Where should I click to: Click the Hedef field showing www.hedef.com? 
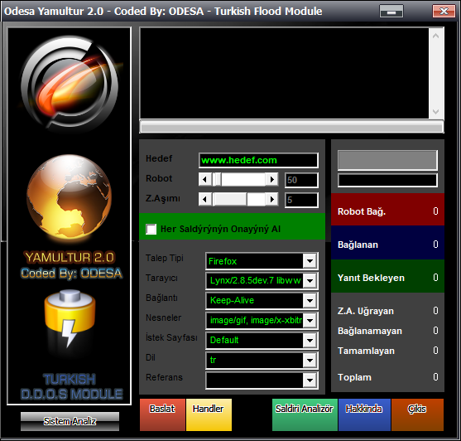coord(258,160)
